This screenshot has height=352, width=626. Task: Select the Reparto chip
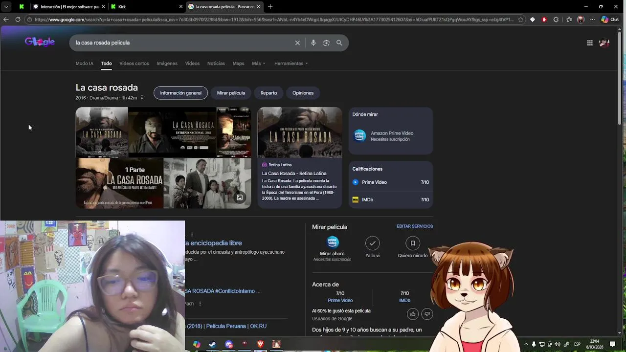coord(268,93)
